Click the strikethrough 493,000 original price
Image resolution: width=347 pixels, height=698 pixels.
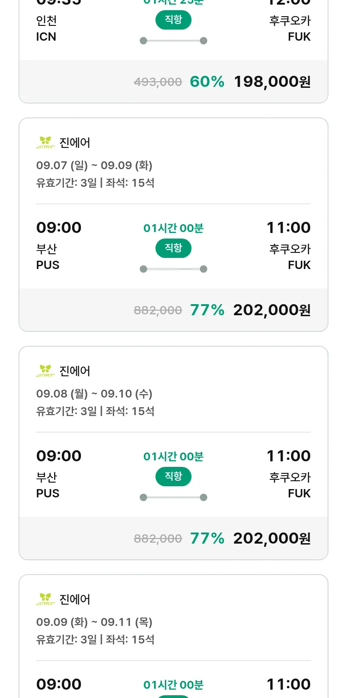point(158,82)
